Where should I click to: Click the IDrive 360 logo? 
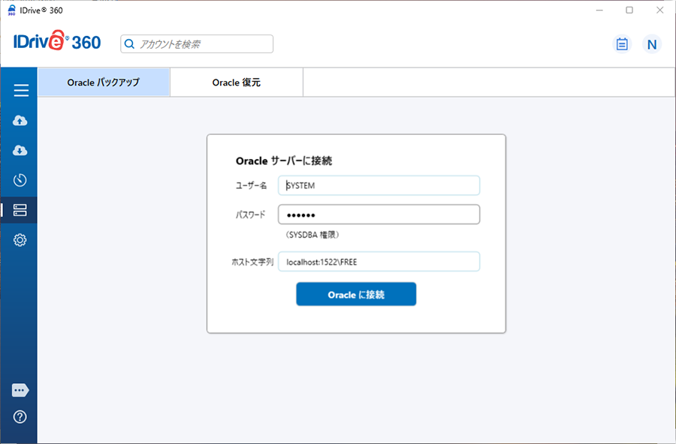57,43
